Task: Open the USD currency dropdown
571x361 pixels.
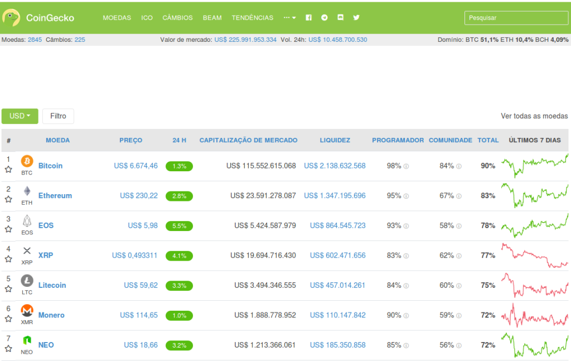Action: [x=20, y=116]
